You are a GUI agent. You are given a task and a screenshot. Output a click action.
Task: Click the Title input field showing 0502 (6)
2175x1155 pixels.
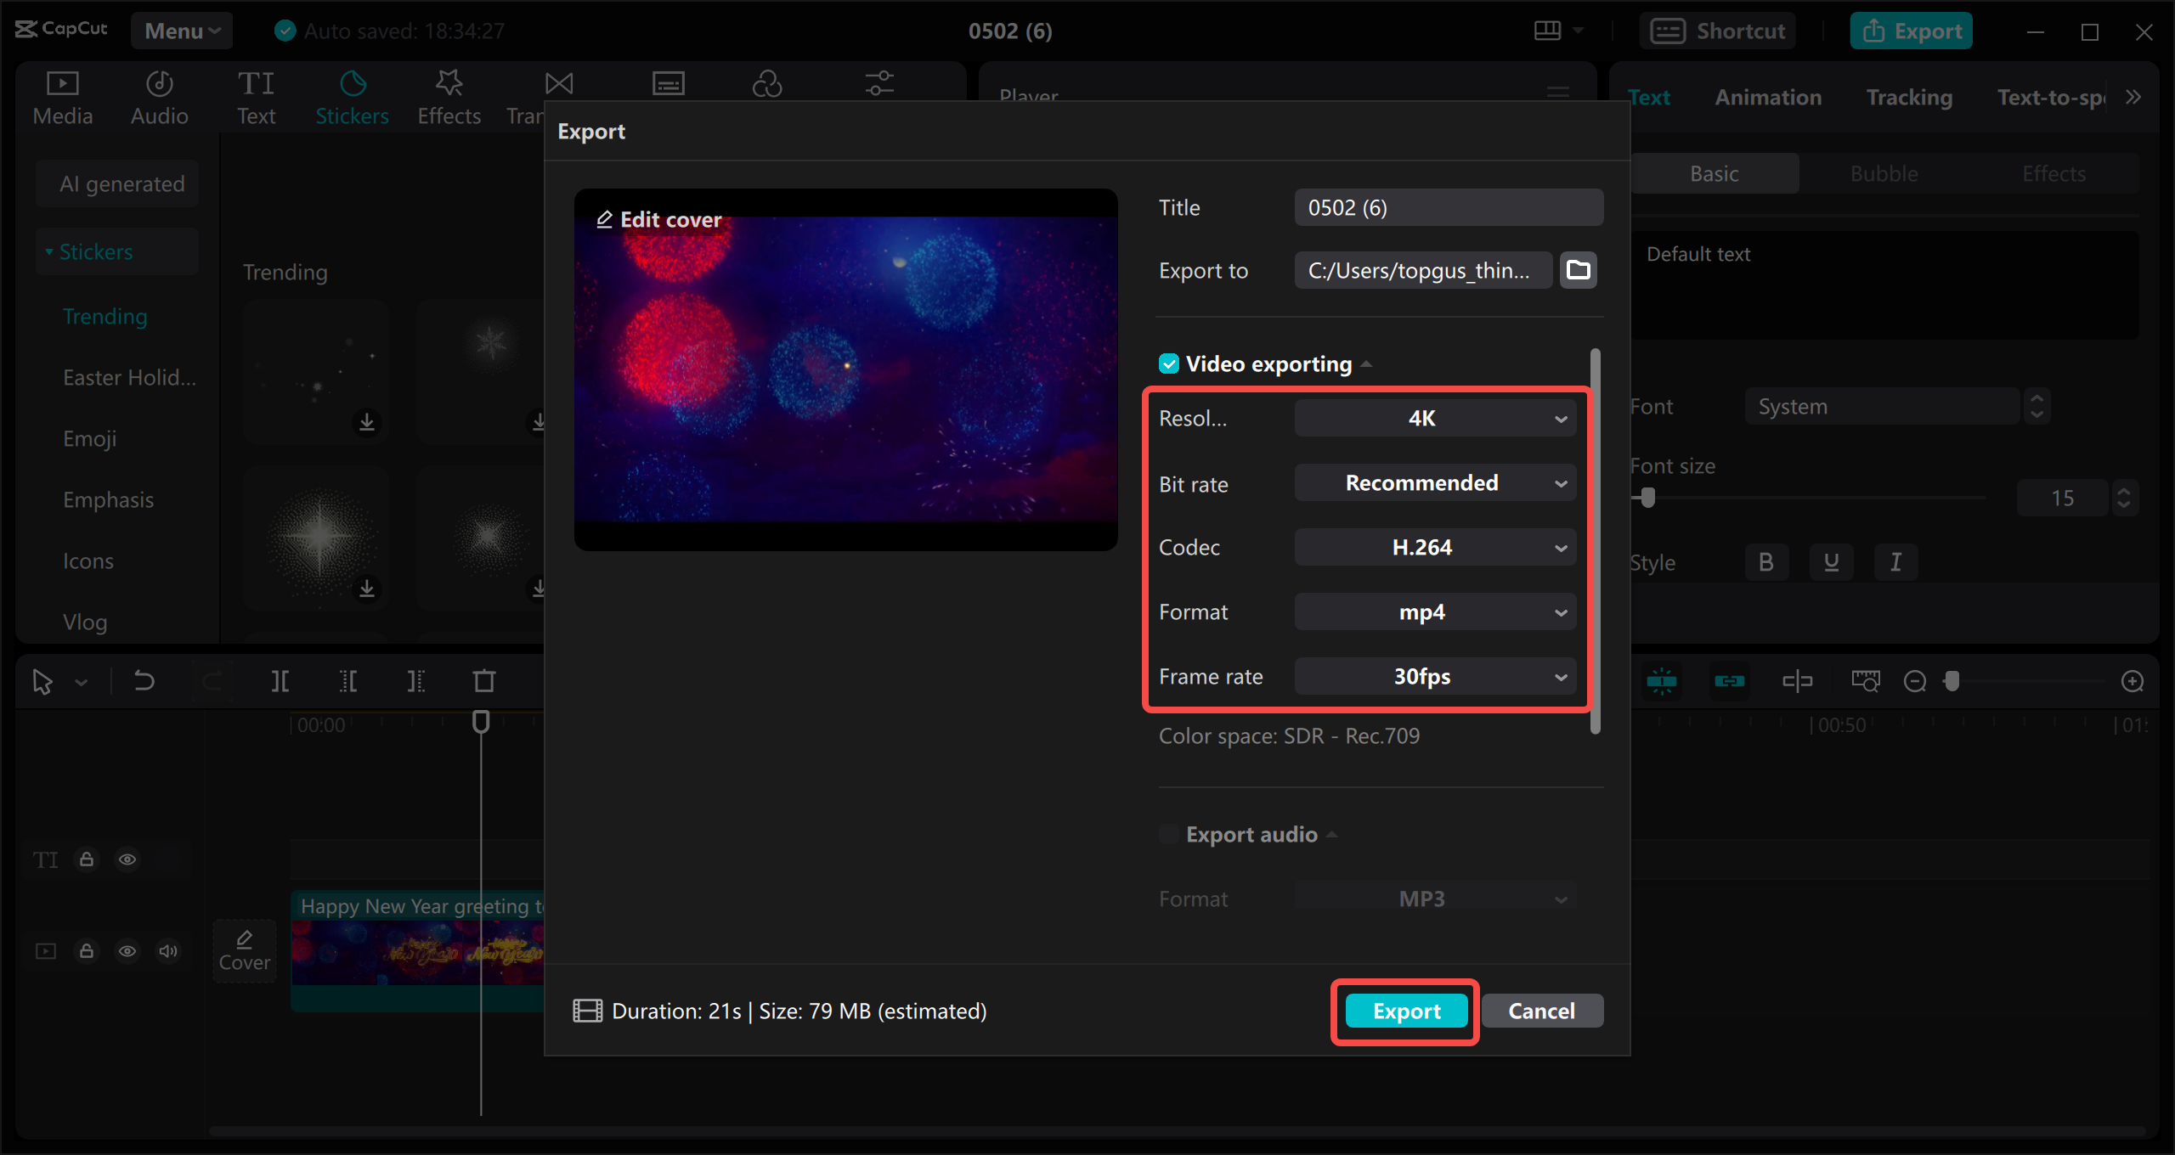tap(1448, 206)
